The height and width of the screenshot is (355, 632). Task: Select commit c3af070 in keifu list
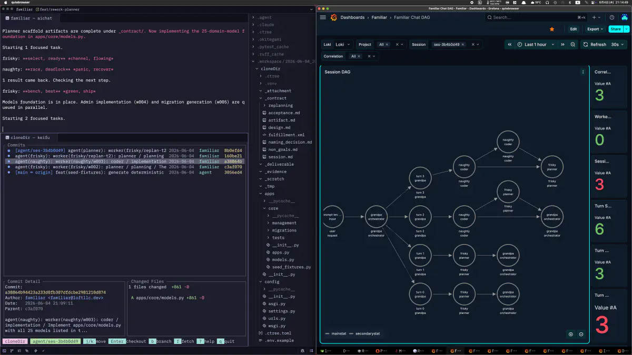tap(125, 167)
